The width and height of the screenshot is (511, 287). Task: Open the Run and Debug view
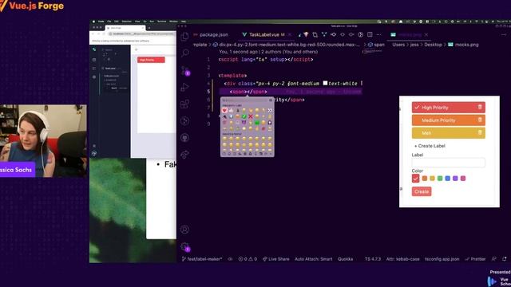[x=184, y=87]
